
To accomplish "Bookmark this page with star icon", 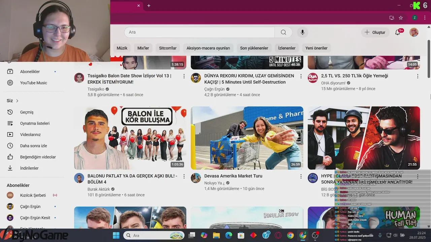I will (x=401, y=17).
